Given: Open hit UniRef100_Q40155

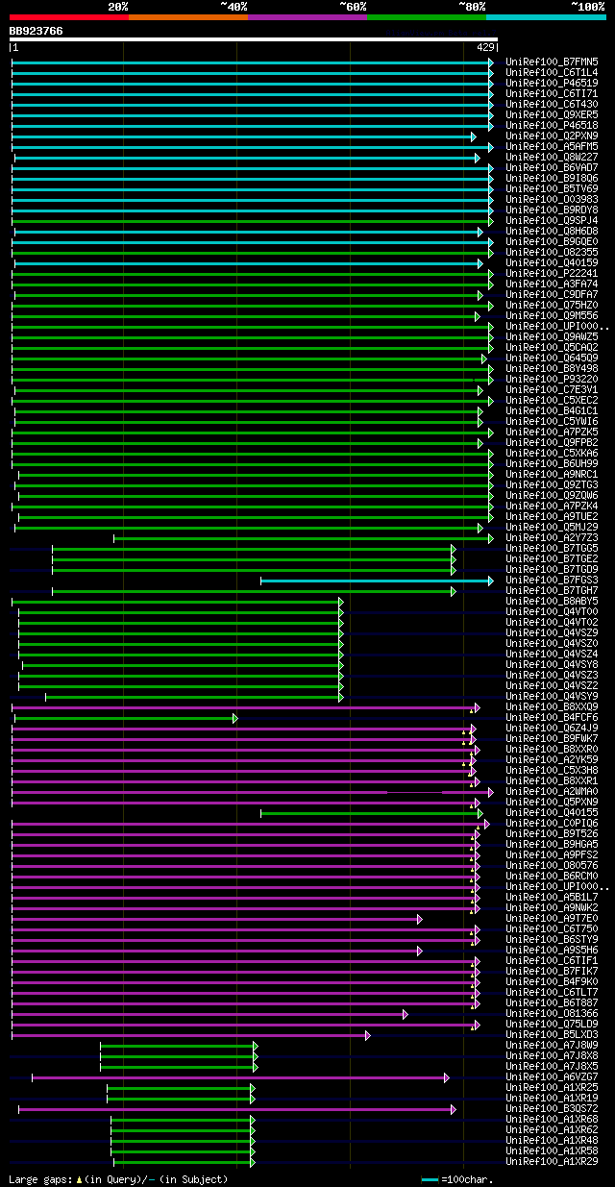Looking at the screenshot, I should coord(552,812).
